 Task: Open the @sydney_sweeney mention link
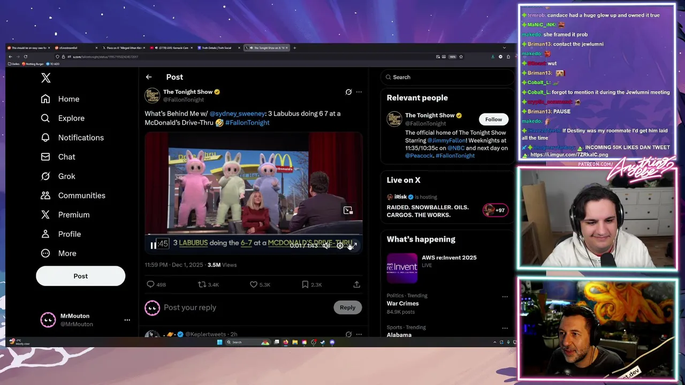click(237, 113)
